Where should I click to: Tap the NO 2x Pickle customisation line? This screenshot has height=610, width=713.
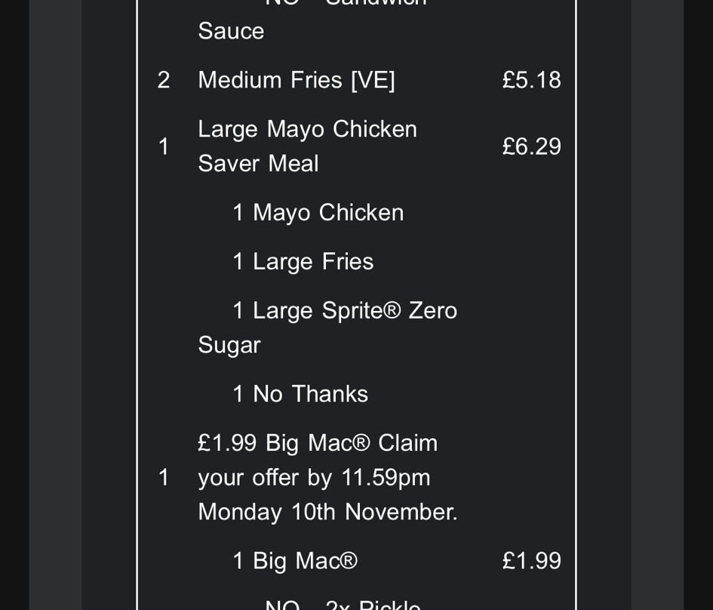coord(343,604)
